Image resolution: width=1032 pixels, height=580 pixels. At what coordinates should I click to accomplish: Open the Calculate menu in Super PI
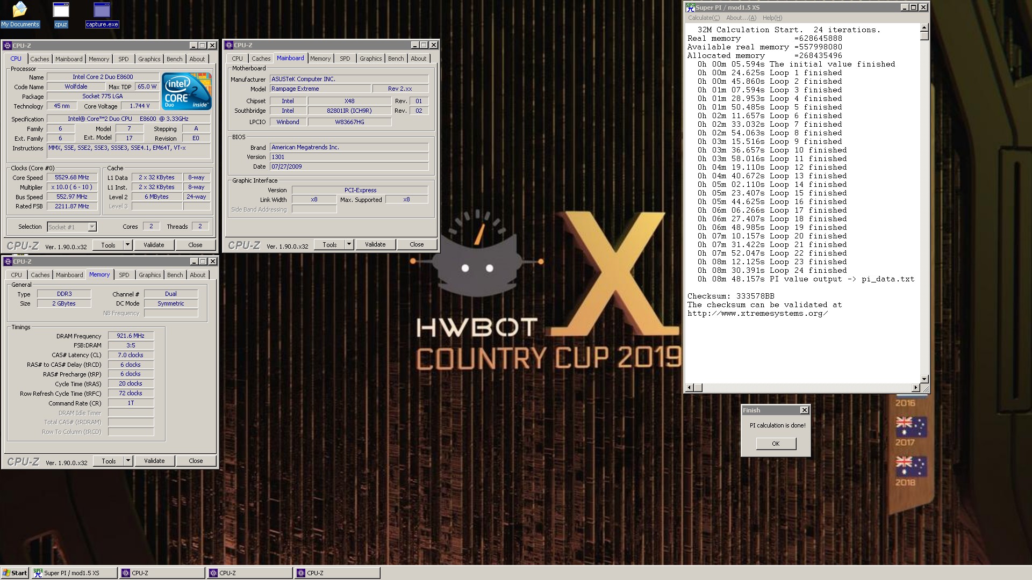tap(704, 18)
